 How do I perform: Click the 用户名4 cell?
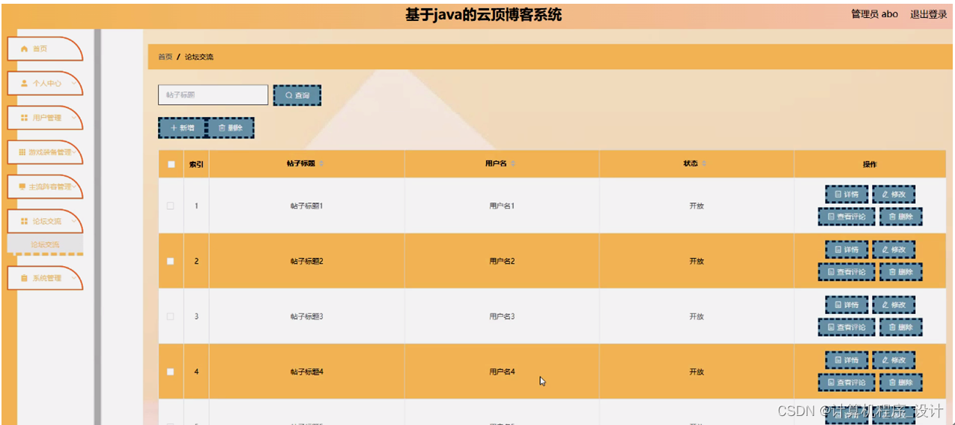[x=502, y=372]
